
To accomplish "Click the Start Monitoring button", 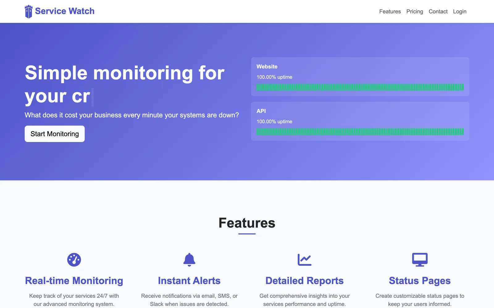I will [55, 134].
